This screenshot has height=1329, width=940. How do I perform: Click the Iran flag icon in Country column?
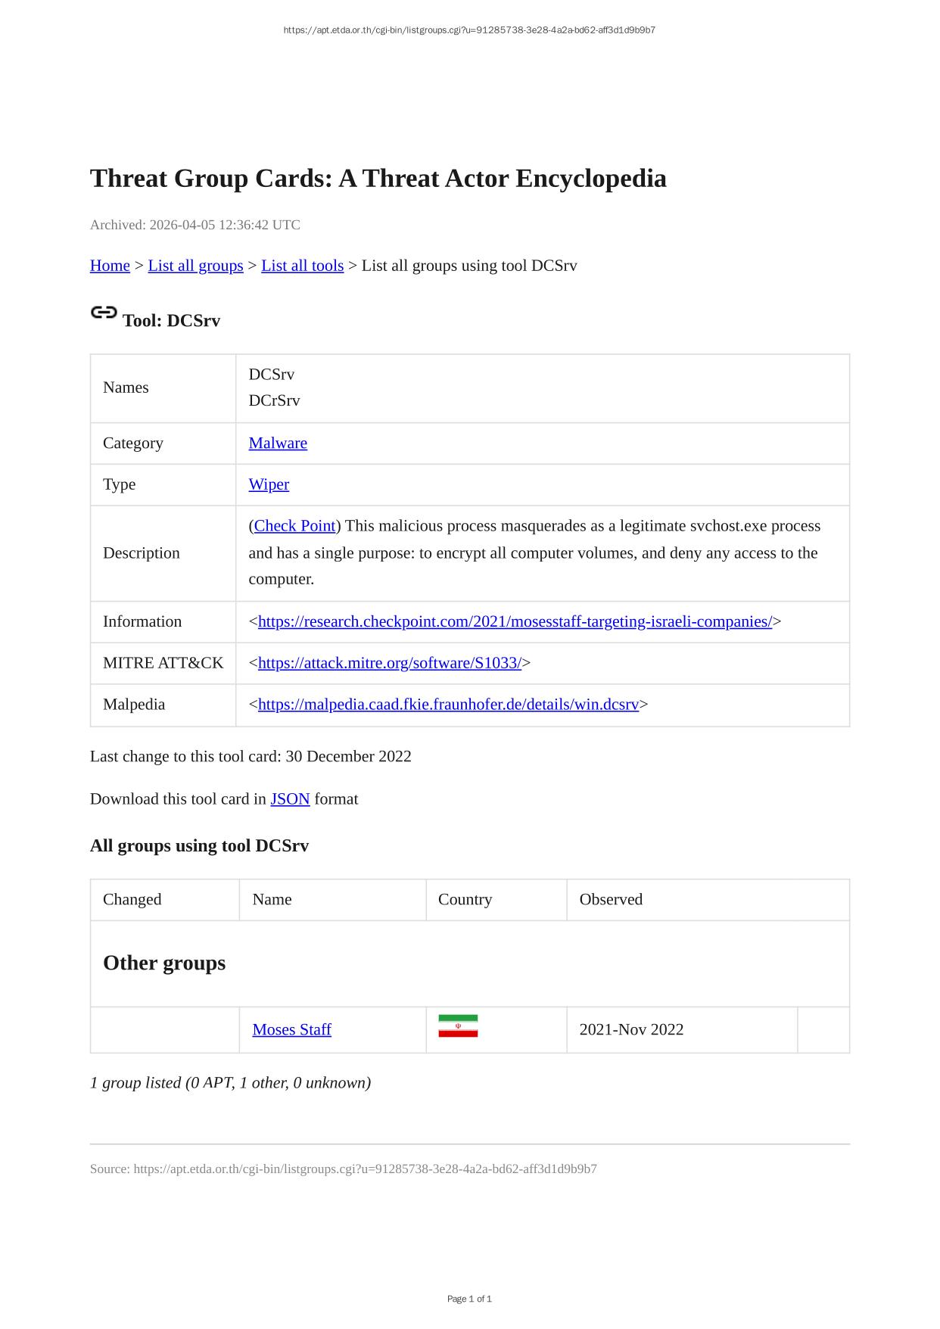click(x=458, y=1026)
